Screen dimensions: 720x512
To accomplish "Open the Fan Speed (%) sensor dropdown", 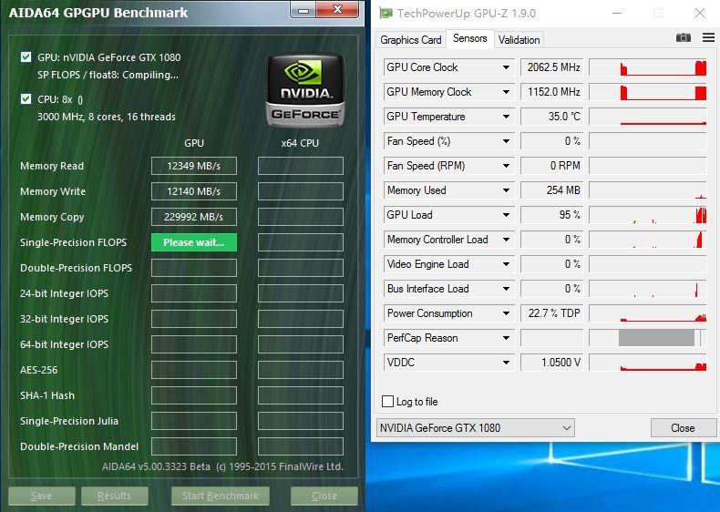I will point(506,141).
